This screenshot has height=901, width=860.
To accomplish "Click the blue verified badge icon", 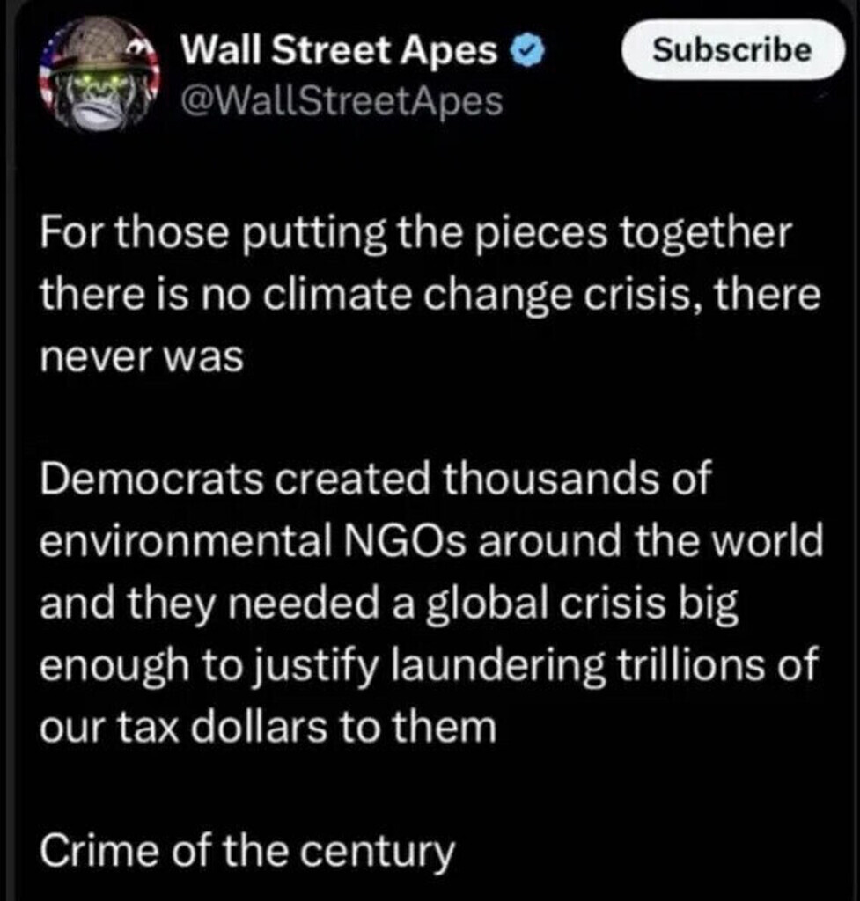I will [526, 53].
